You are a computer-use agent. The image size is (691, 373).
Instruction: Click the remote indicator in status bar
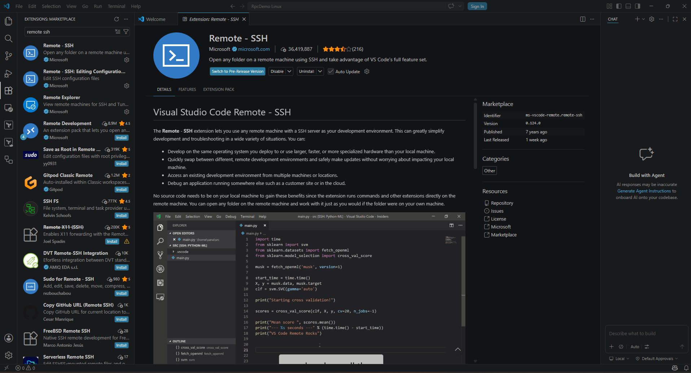pos(6,368)
